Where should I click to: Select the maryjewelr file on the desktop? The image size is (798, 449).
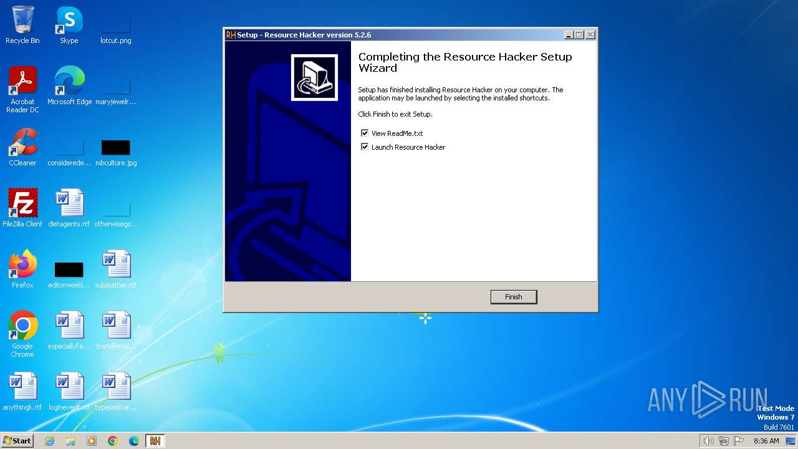[116, 91]
